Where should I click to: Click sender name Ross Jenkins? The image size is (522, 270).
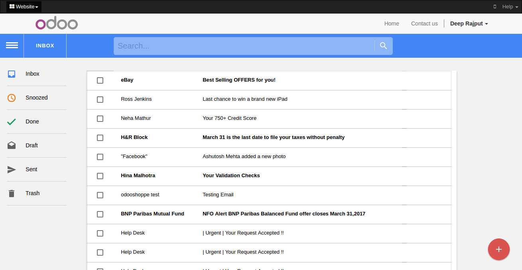coord(136,99)
